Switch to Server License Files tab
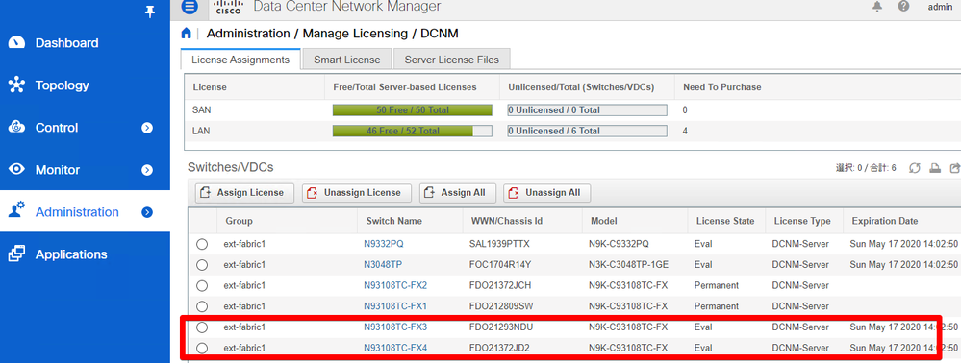Image resolution: width=961 pixels, height=363 pixels. coord(452,60)
